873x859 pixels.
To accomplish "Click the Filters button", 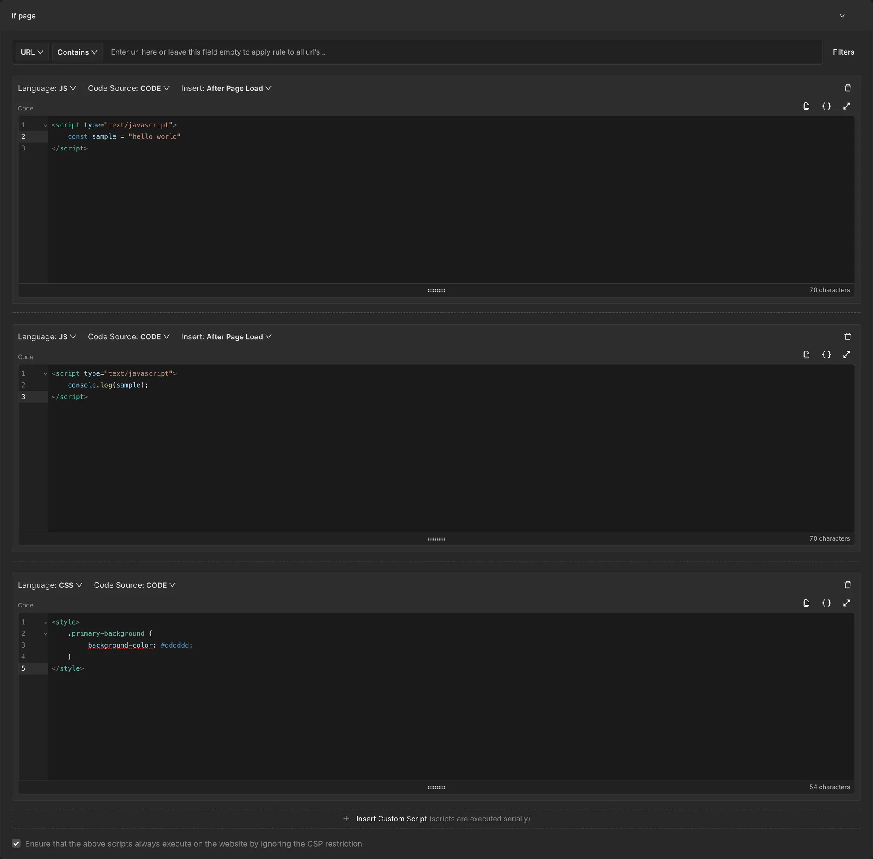I will point(843,52).
